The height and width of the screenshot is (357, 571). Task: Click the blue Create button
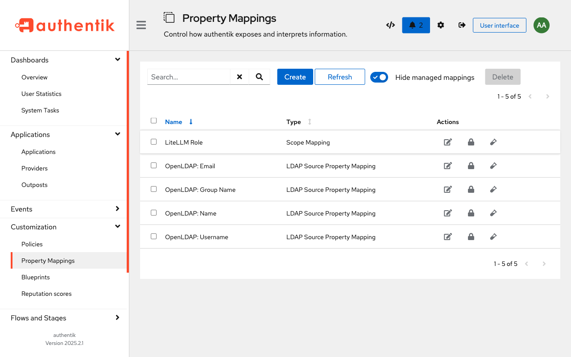[295, 77]
